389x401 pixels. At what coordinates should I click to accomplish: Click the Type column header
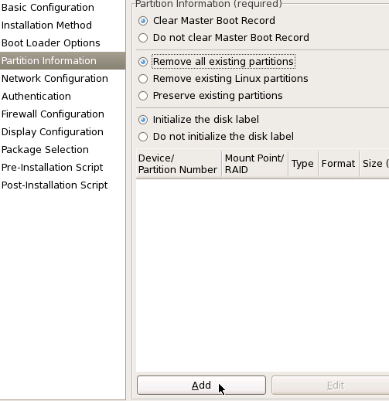(303, 164)
